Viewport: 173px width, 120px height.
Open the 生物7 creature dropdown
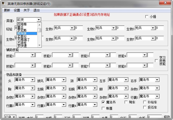[x=153, y=38]
